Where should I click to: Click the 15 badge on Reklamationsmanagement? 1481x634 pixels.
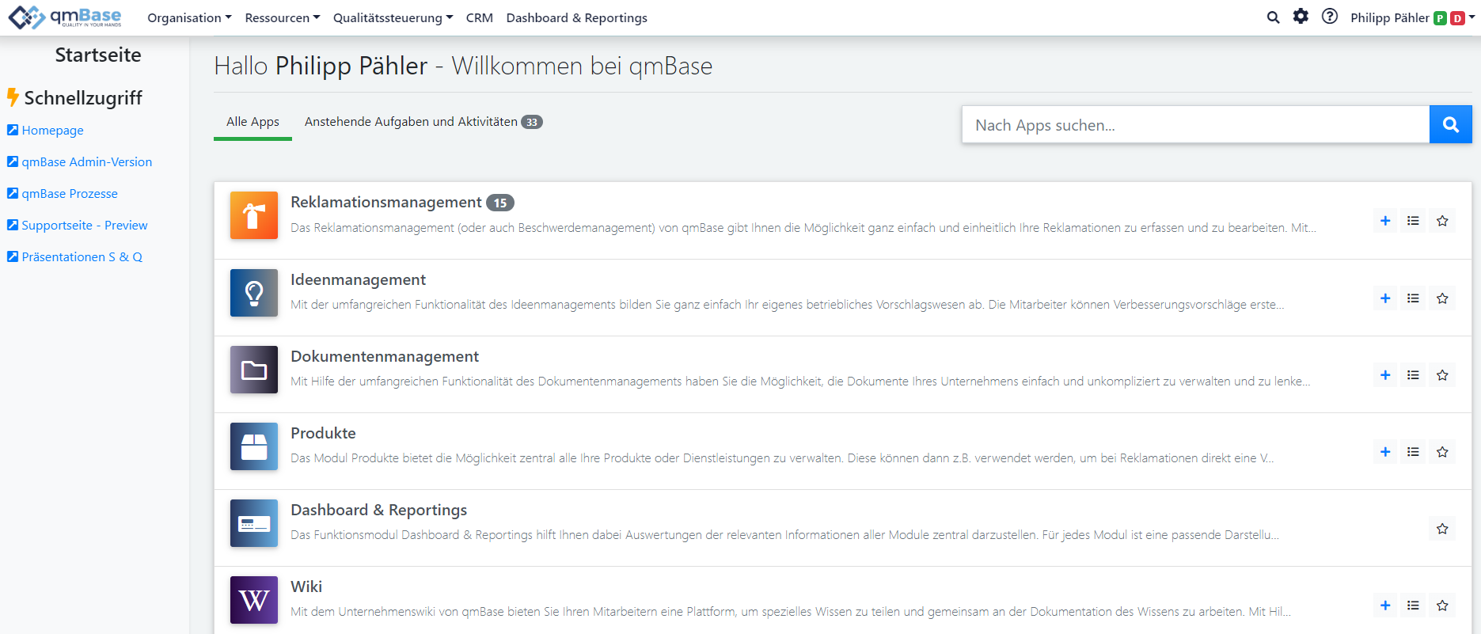500,203
